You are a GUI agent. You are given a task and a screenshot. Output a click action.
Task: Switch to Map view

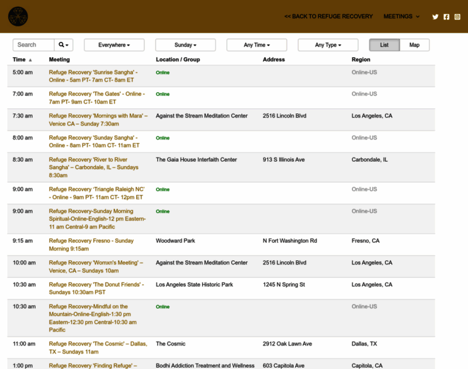point(414,45)
